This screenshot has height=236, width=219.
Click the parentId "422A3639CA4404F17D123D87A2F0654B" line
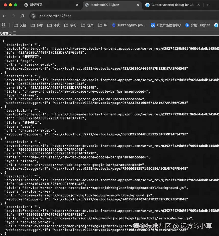pyautogui.click(x=51, y=87)
